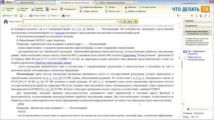This screenshot has width=214, height=120.
Task: Open Словарь терминов
Action: [x=89, y=11]
